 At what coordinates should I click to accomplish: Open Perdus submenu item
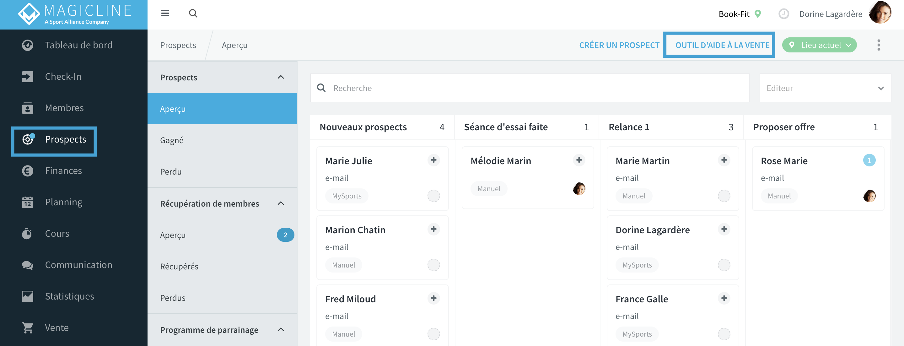pyautogui.click(x=222, y=298)
